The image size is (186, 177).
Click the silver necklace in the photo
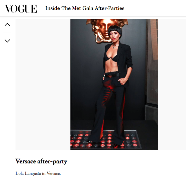coord(115,45)
